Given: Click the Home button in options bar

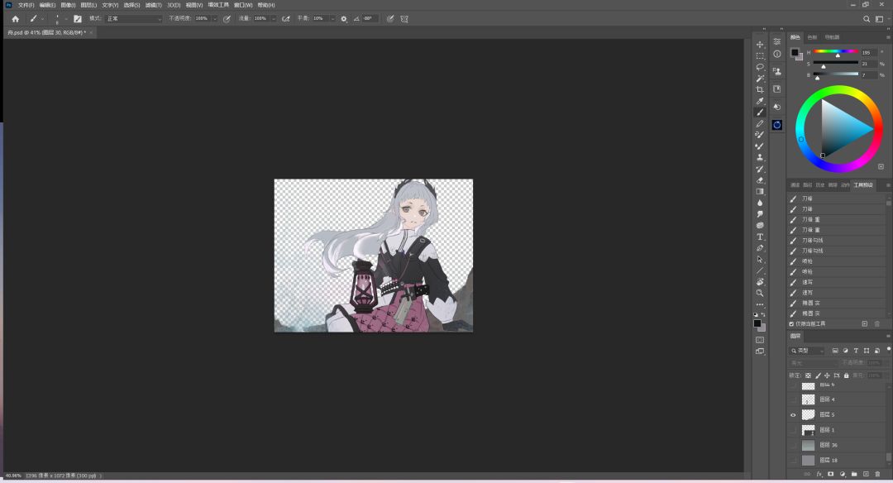Looking at the screenshot, I should (15, 18).
